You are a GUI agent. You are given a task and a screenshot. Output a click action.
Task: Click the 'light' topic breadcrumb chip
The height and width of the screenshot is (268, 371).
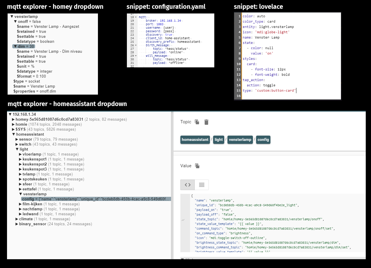(219, 140)
